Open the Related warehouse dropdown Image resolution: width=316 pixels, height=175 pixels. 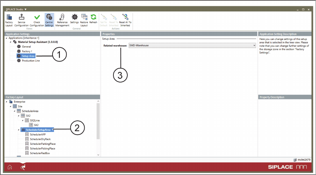click(192, 46)
